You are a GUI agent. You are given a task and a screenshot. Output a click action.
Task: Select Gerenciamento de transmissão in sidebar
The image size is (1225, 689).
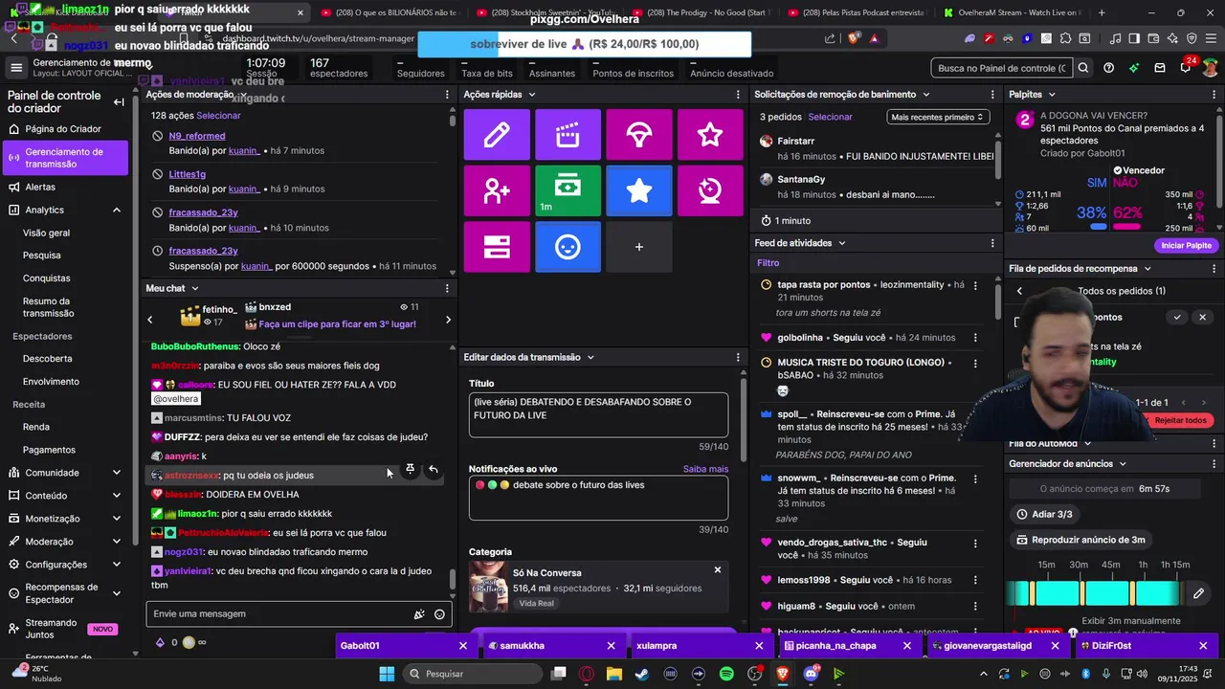point(65,158)
